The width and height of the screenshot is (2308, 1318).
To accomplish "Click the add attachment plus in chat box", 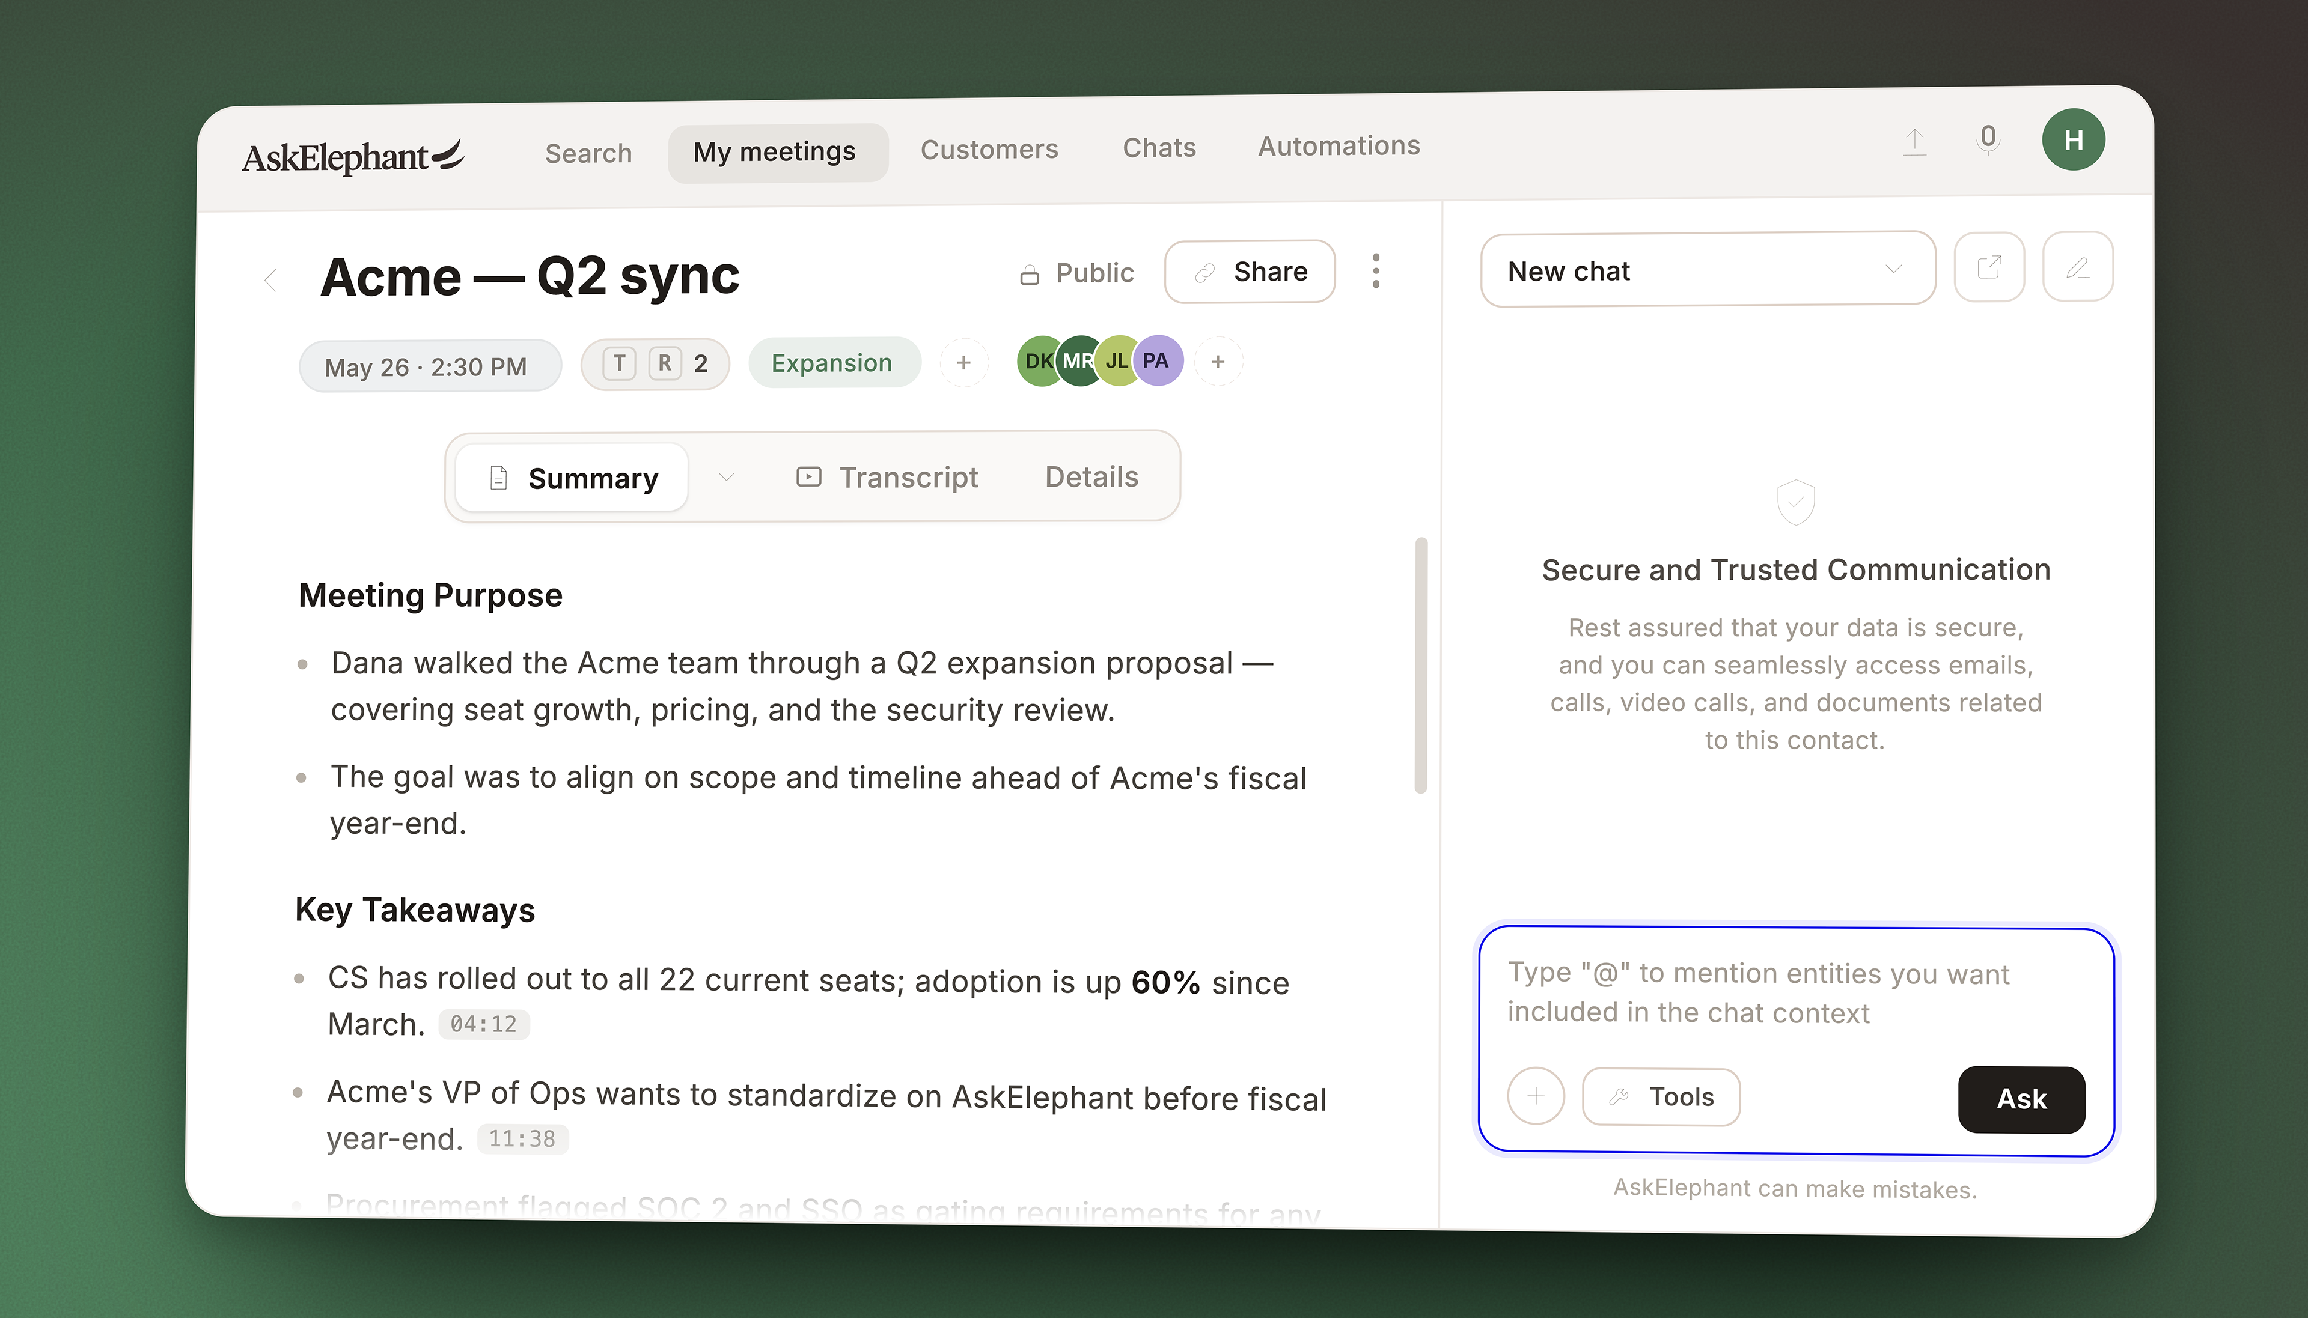I will coord(1536,1096).
